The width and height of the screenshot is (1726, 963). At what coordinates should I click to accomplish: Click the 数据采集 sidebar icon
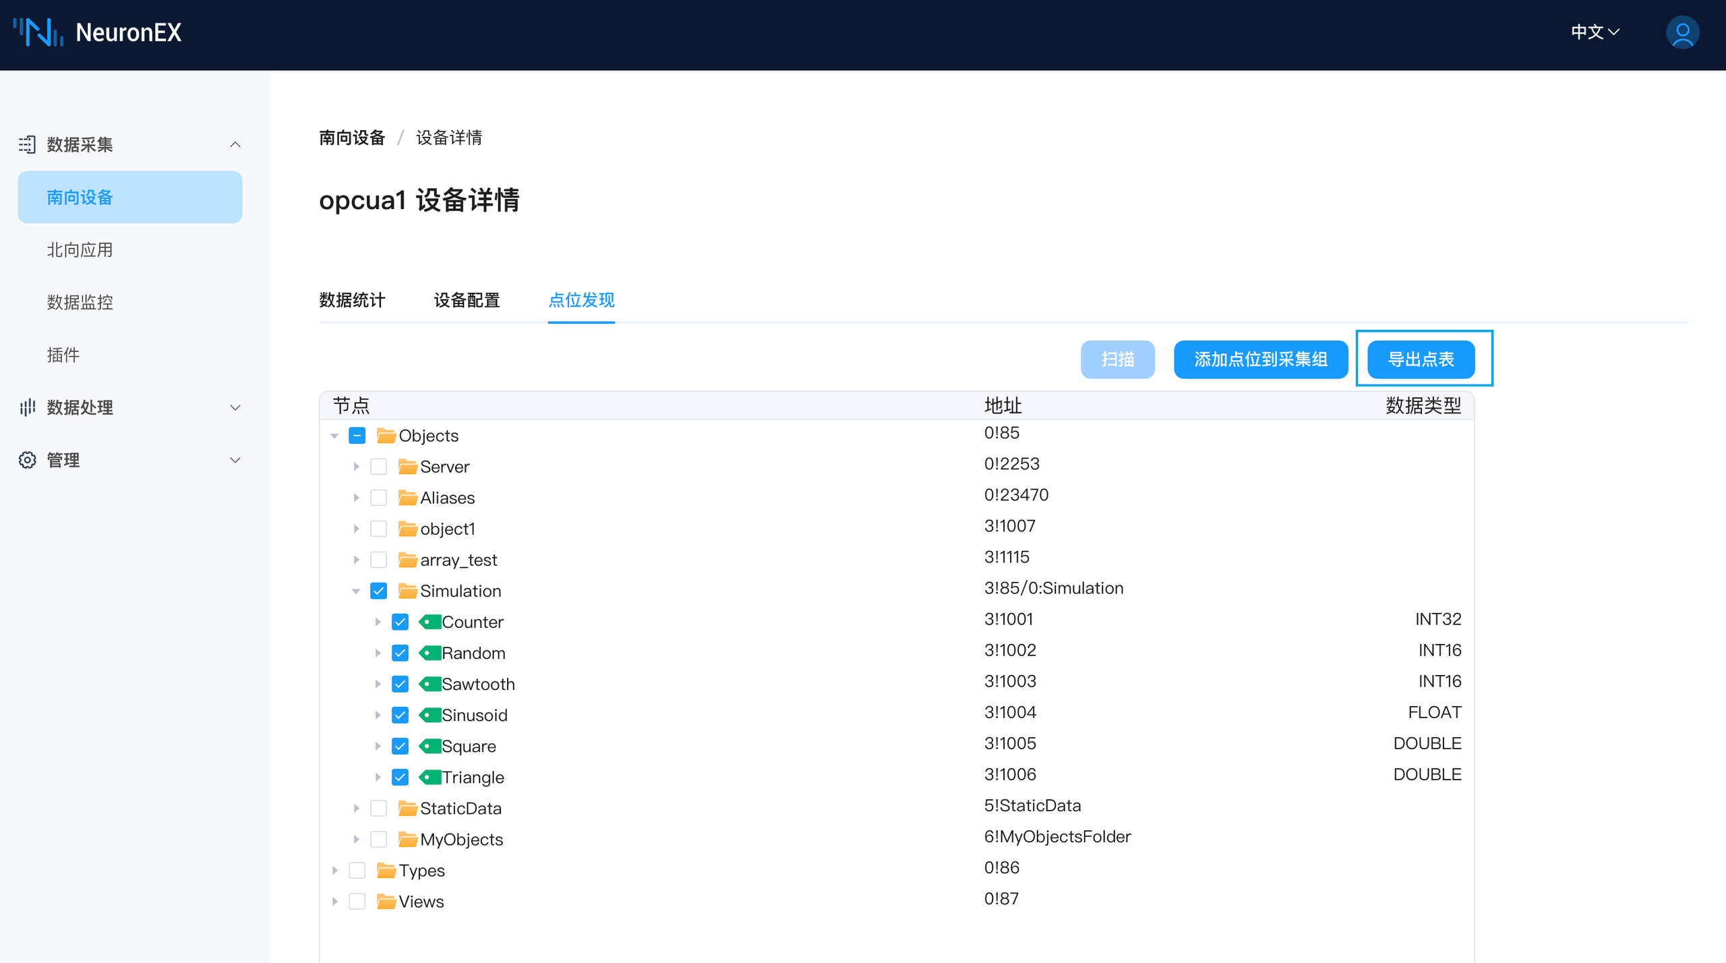point(28,144)
